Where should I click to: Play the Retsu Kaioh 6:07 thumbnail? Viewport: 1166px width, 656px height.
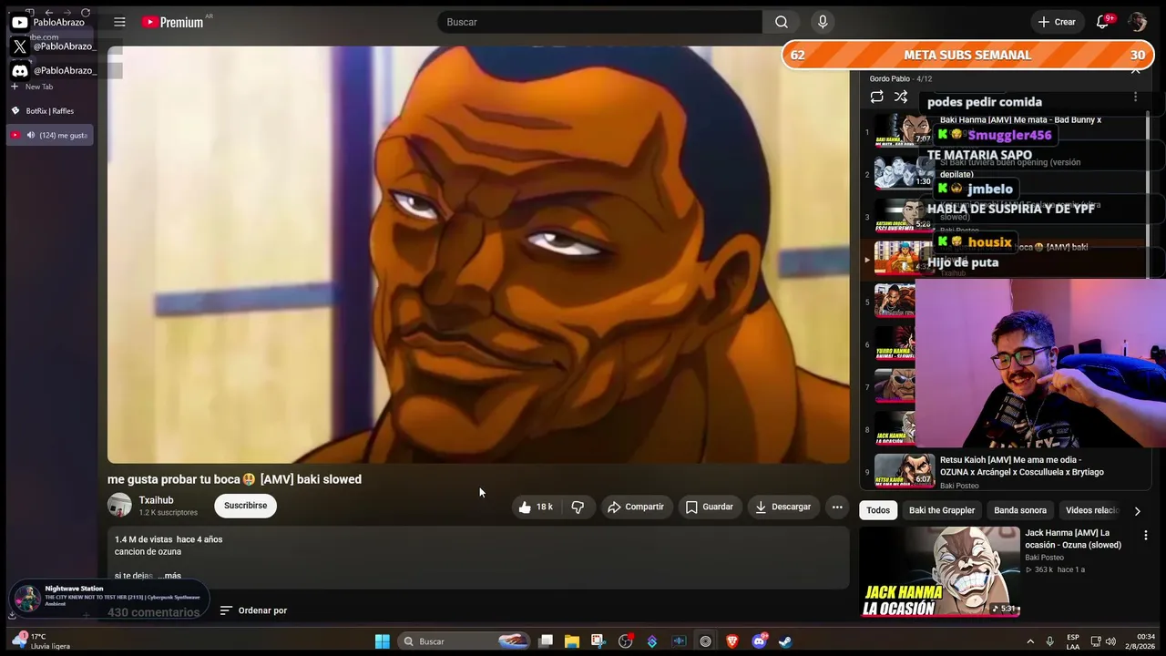point(905,471)
